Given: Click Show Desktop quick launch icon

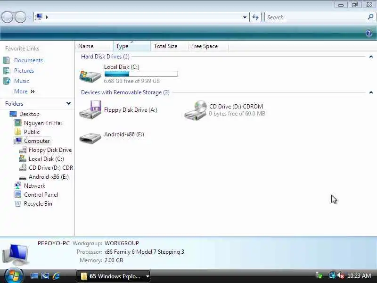Looking at the screenshot, I should 34,276.
